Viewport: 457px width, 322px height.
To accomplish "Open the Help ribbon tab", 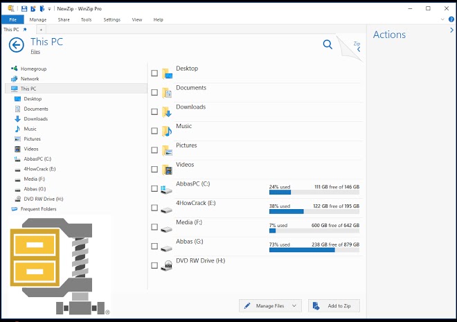I will point(159,19).
